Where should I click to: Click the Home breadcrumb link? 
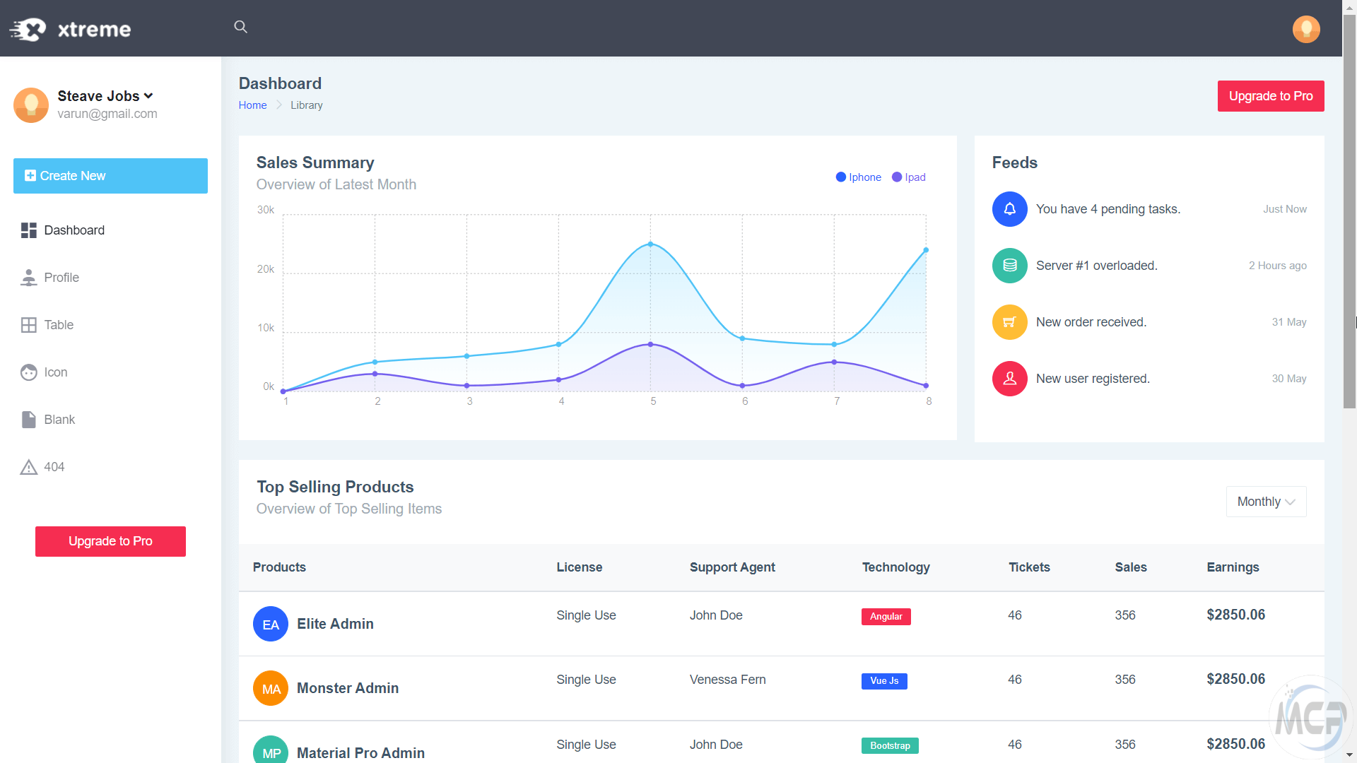pos(252,105)
